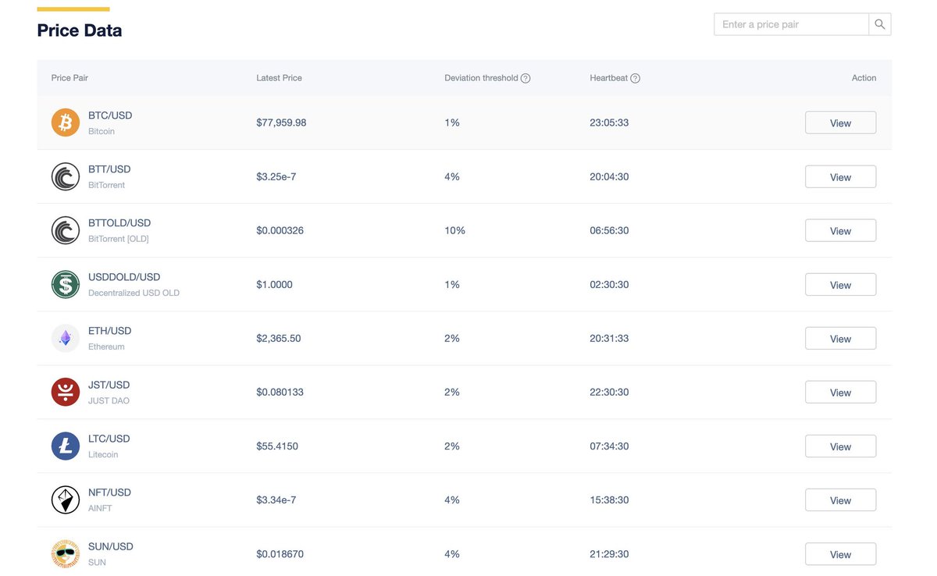Open Heartbeat help question mark icon
The height and width of the screenshot is (576, 937).
point(635,78)
